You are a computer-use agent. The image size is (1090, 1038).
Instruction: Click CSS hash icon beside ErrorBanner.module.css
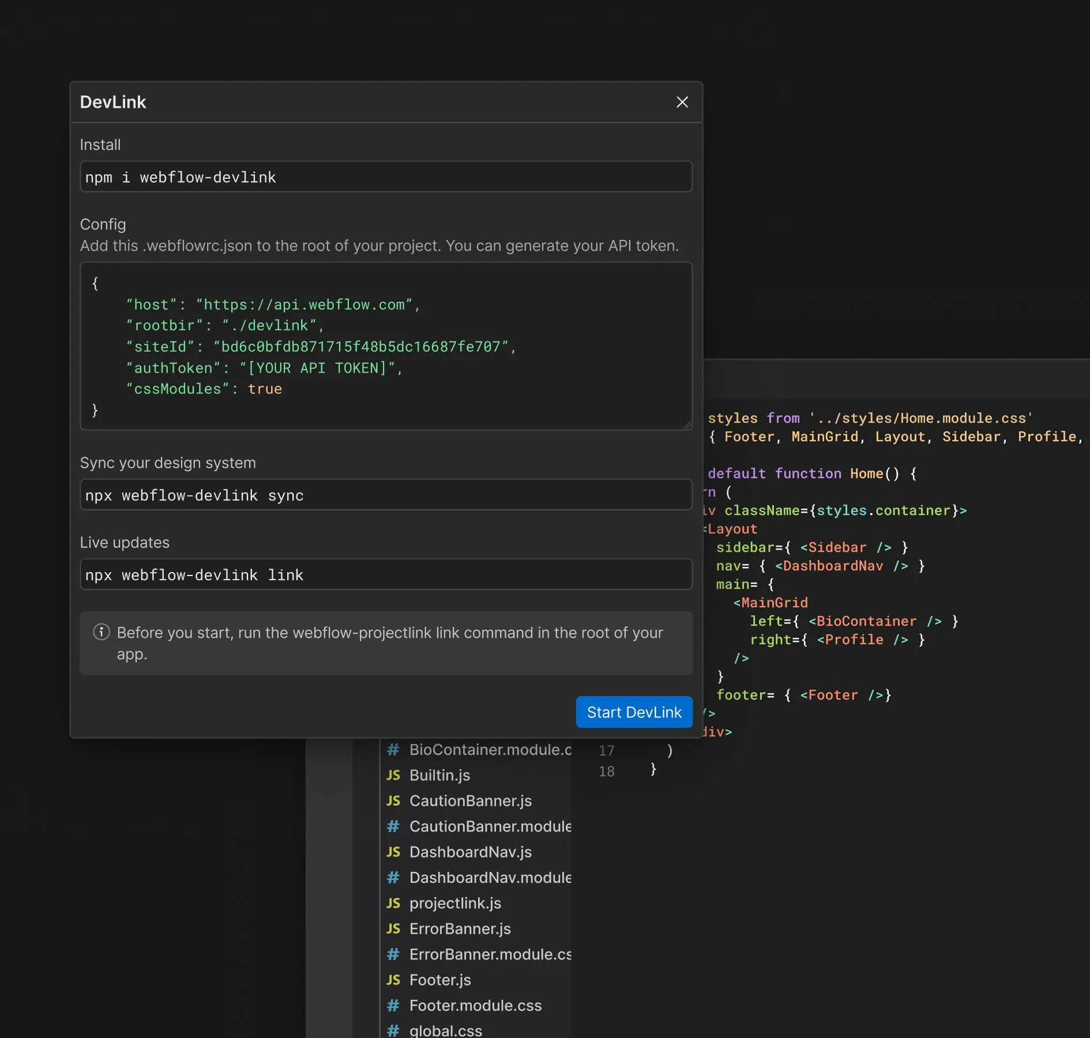click(x=393, y=954)
